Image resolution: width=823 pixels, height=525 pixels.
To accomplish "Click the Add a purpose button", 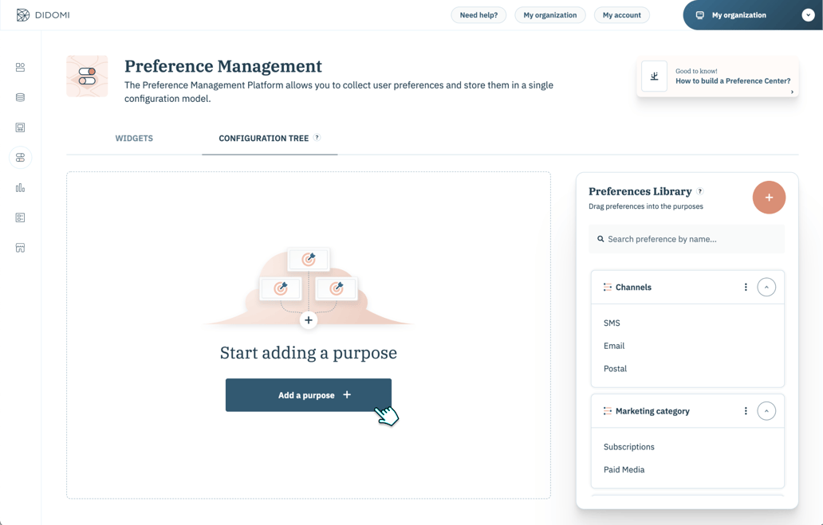I will [309, 394].
